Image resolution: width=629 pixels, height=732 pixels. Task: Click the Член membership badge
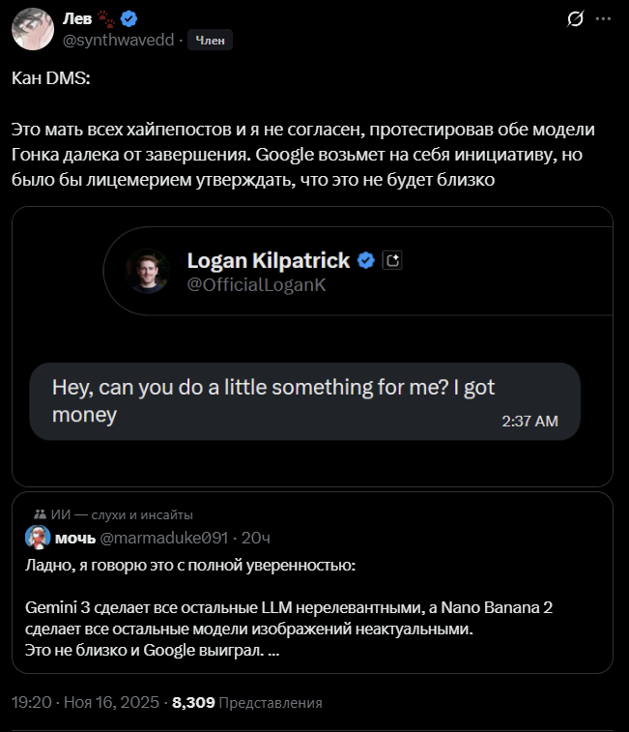pos(210,40)
